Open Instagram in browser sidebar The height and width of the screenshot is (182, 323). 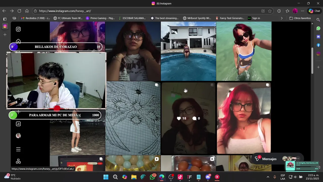[318, 54]
